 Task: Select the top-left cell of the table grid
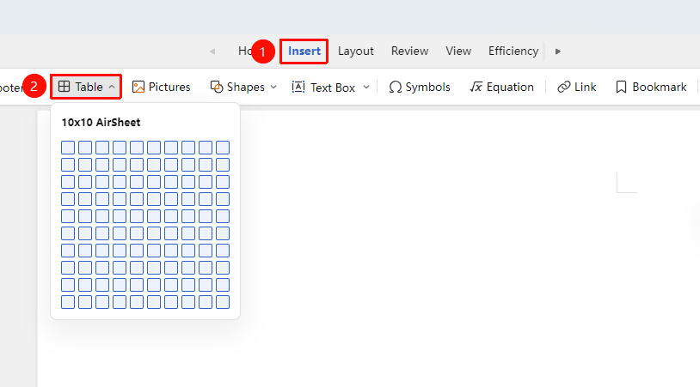tap(68, 148)
